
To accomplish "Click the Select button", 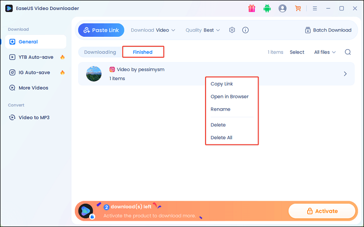I will pos(297,52).
